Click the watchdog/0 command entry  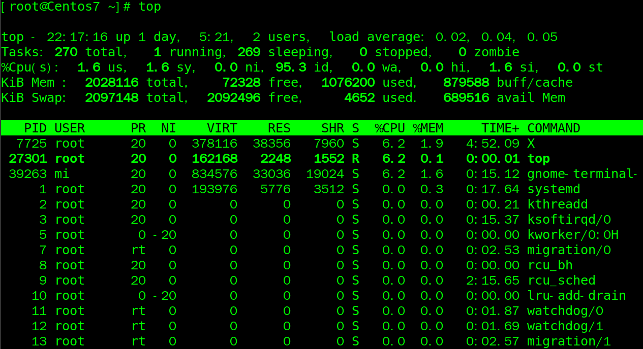(x=565, y=311)
